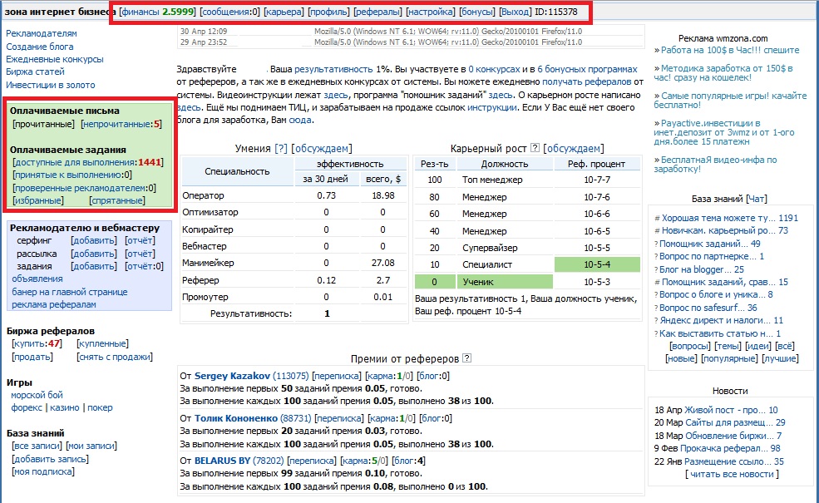Open переписка with Толик Кононенко
This screenshot has height=503, width=819.
(x=339, y=418)
